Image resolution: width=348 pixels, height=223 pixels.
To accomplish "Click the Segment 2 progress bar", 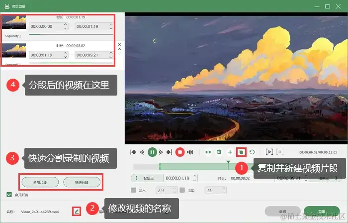I will point(71,63).
